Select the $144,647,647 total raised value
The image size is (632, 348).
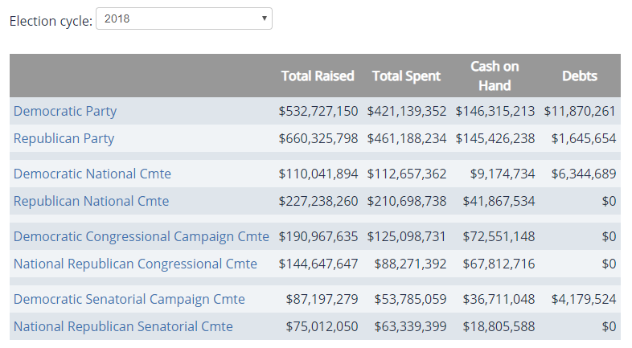point(318,264)
